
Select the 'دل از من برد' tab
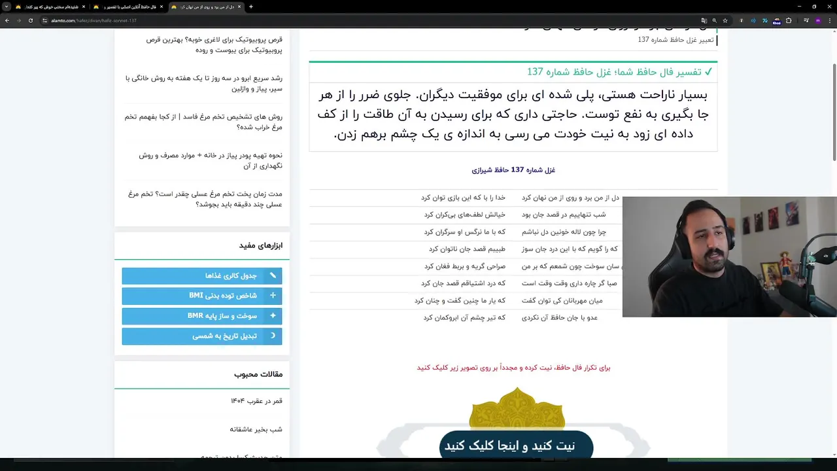(x=205, y=7)
